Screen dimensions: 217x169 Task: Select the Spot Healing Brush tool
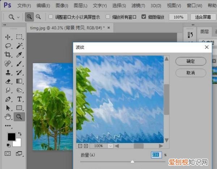[8, 64]
